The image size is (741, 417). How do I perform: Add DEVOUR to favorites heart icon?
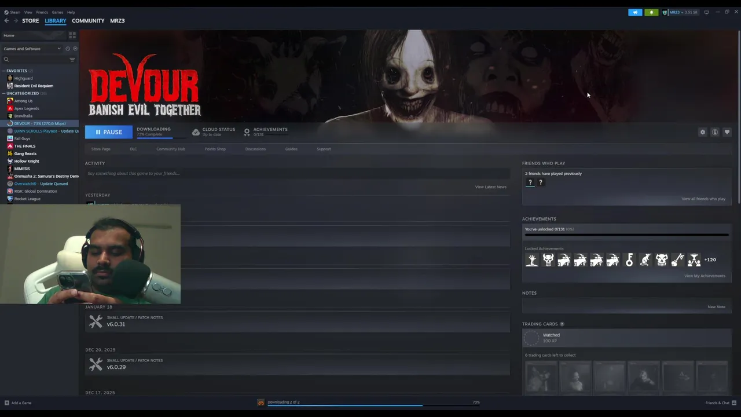pos(727,132)
